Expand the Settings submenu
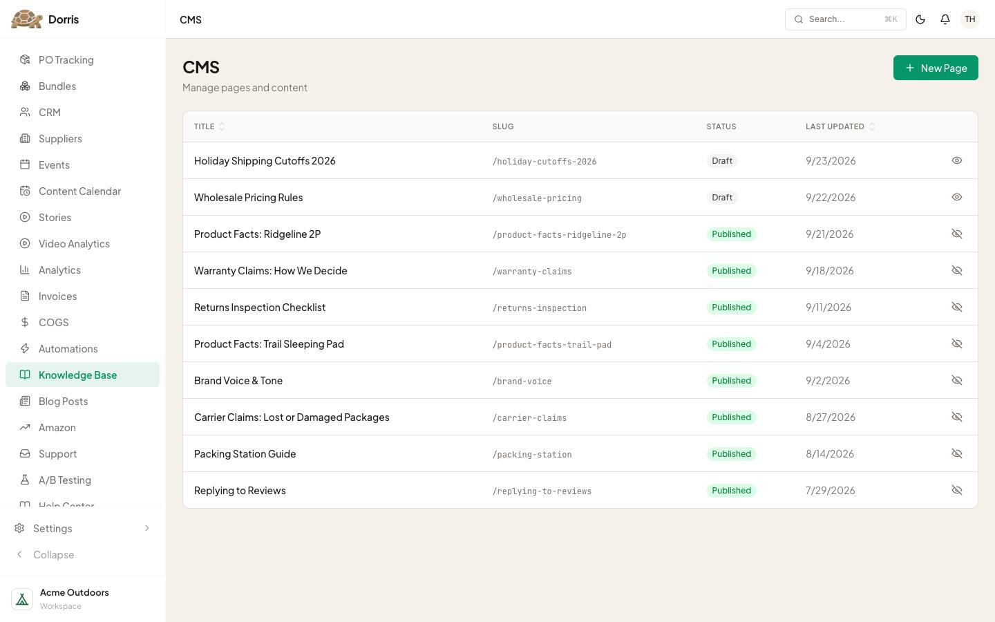 click(x=82, y=529)
